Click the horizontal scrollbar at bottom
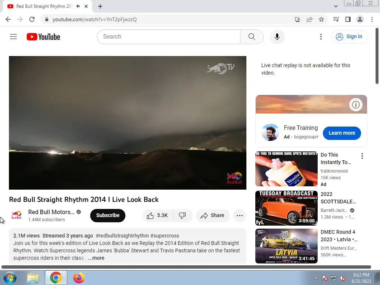The width and height of the screenshot is (380, 285). click(186, 267)
